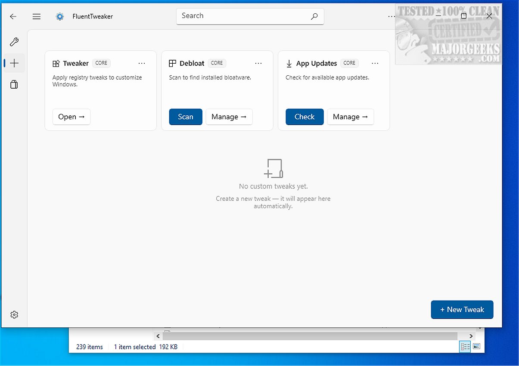The image size is (519, 366).
Task: Click the Tweaker card icon
Action: tap(56, 64)
